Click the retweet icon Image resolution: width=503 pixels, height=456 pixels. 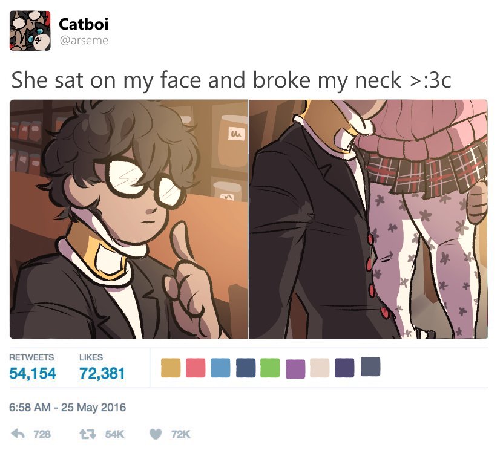pos(88,434)
